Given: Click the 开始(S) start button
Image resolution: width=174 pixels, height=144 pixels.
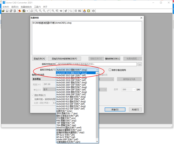Looking at the screenshot, I should [x=115, y=110].
